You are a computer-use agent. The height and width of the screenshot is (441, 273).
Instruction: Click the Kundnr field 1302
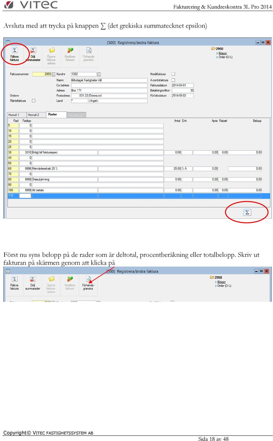84,74
